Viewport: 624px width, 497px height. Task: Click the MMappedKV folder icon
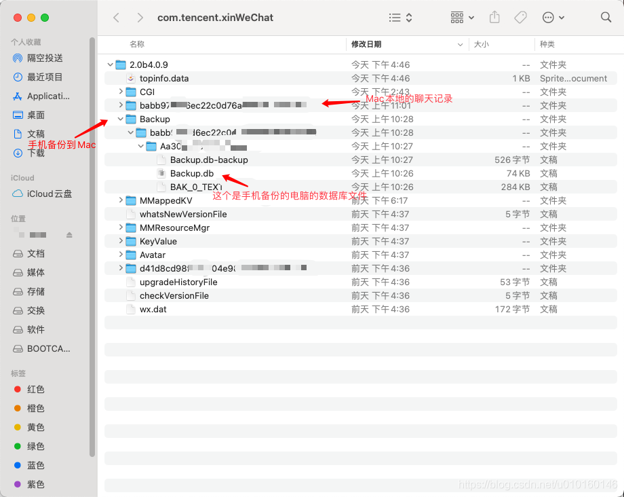131,201
